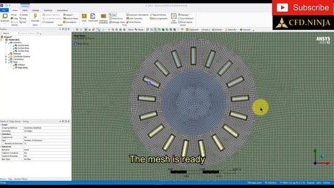
Task: Open the Extend dropdown in graphics toolbar
Action: pyautogui.click(x=217, y=30)
